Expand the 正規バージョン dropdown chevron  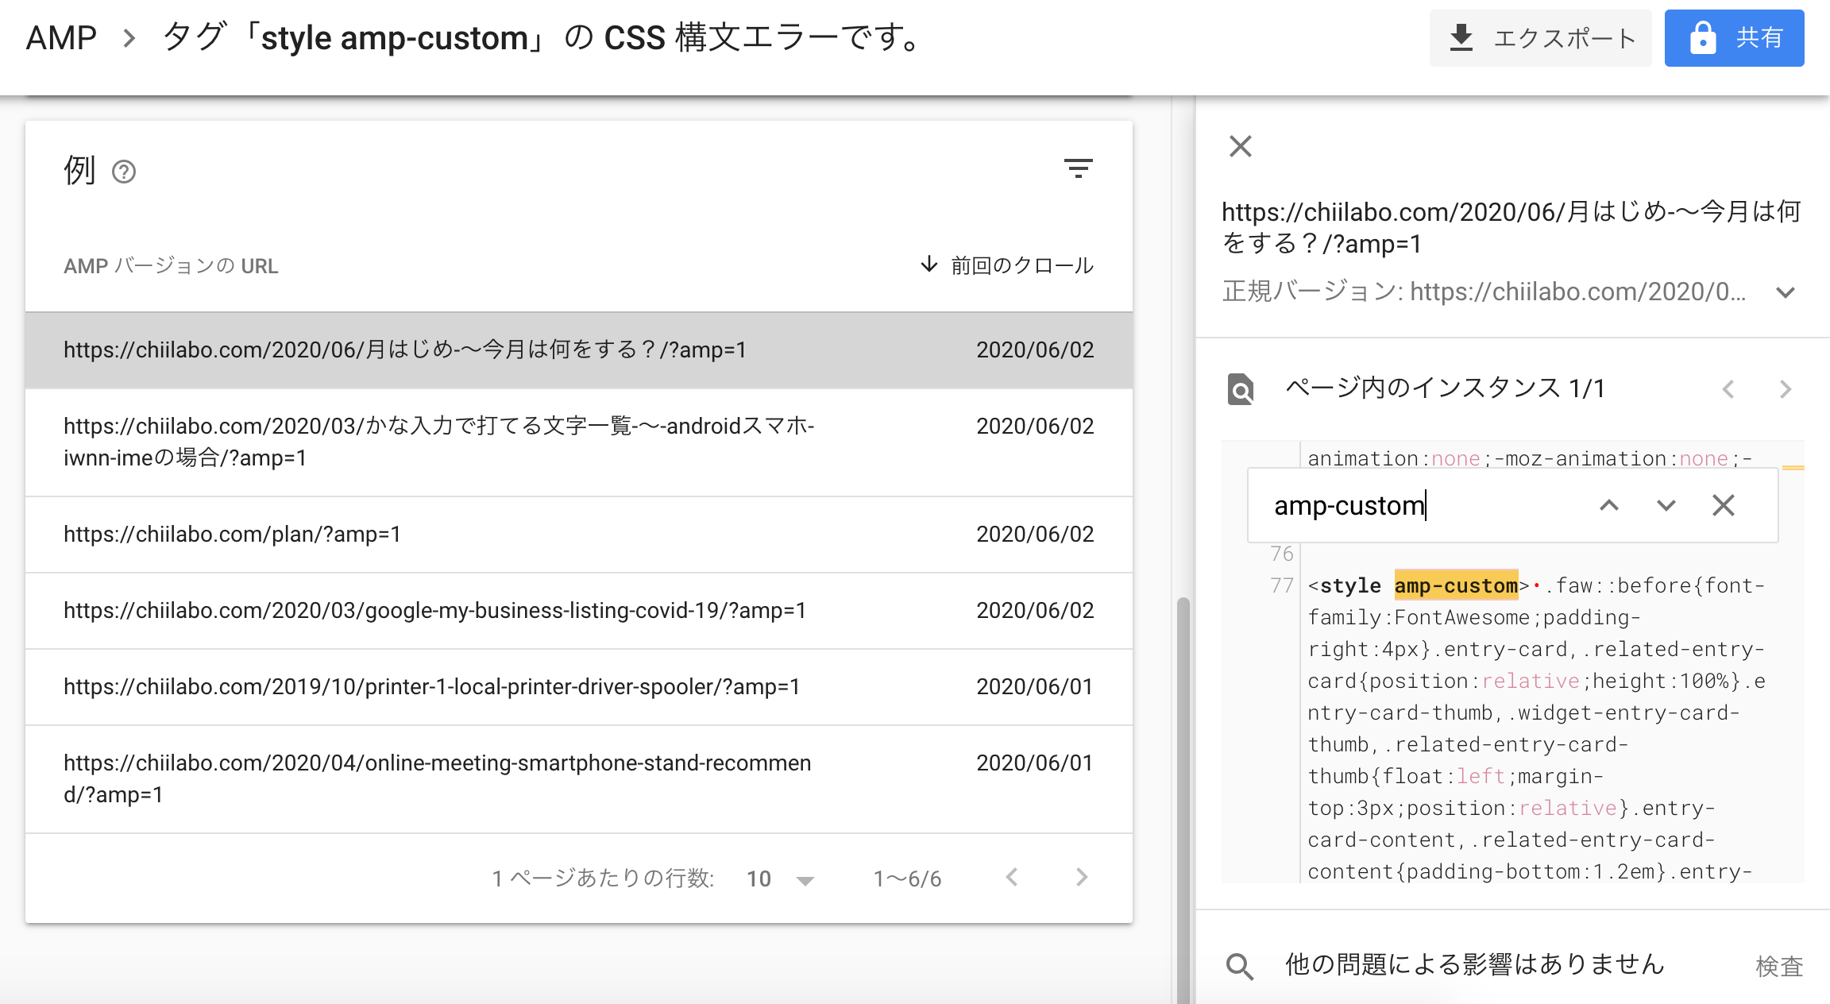click(x=1784, y=292)
